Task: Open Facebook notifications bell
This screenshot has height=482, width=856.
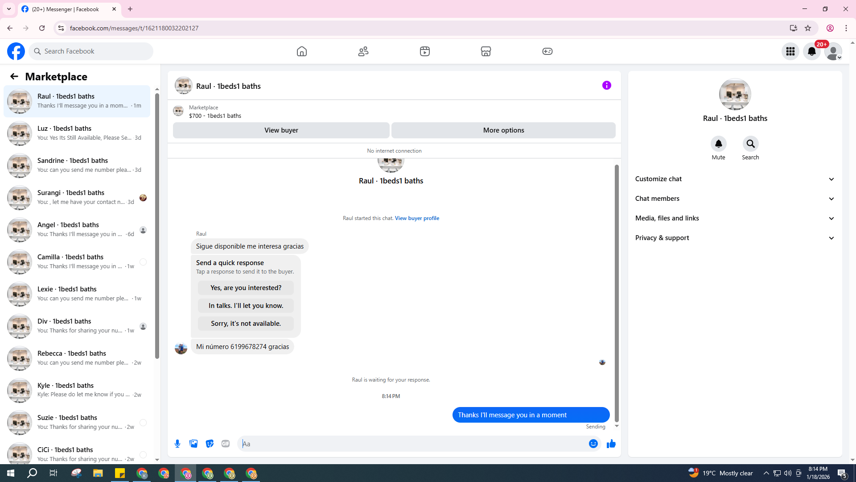Action: click(x=811, y=51)
